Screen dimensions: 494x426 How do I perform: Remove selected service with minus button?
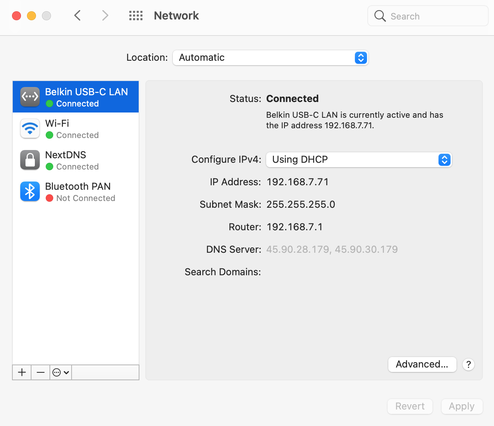click(x=40, y=372)
